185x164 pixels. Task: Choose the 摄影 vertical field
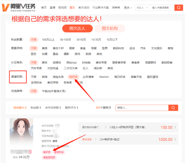pyautogui.click(x=67, y=54)
